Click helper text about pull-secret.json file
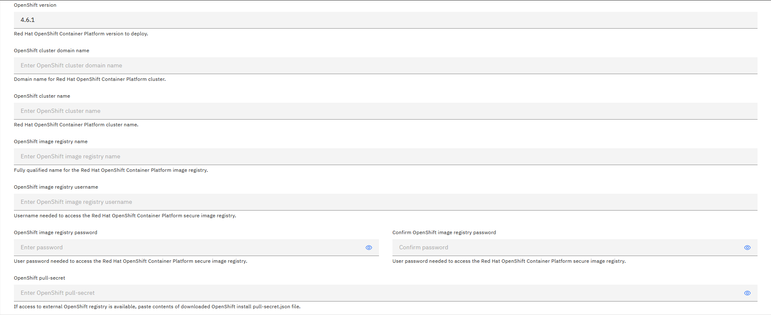771x315 pixels. click(x=157, y=307)
